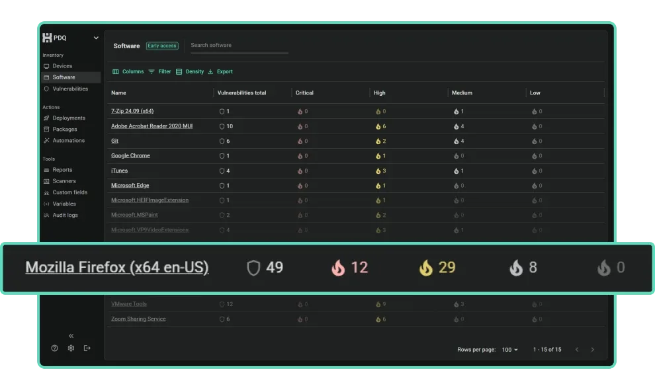Open VMware Tools link
The width and height of the screenshot is (655, 390).
coord(128,304)
